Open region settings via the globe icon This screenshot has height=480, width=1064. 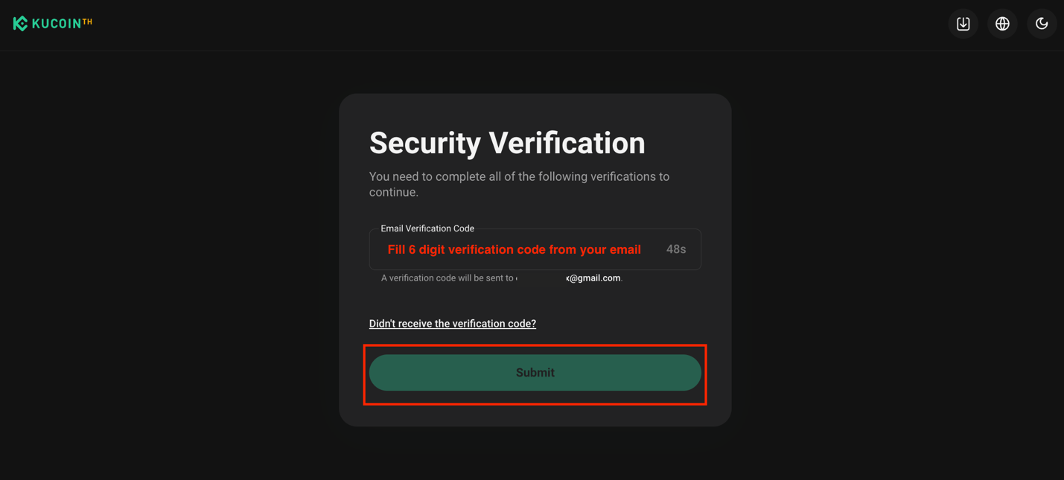coord(1002,23)
